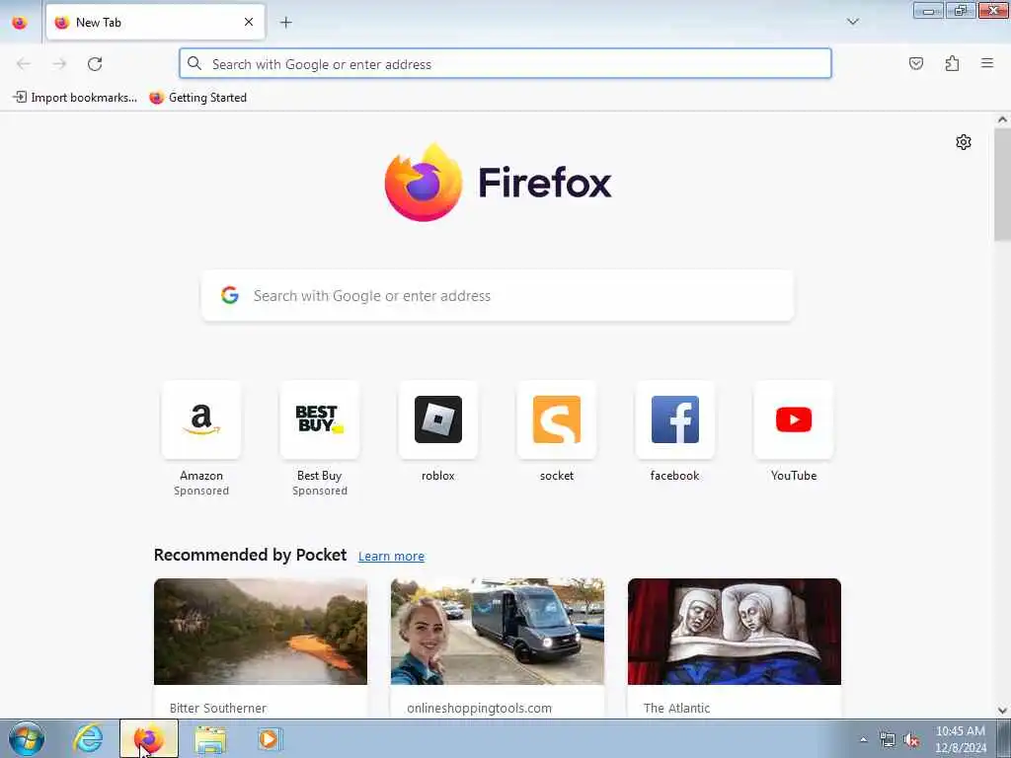Open Firefox View pinned tab icon
1011x758 pixels.
click(20, 22)
